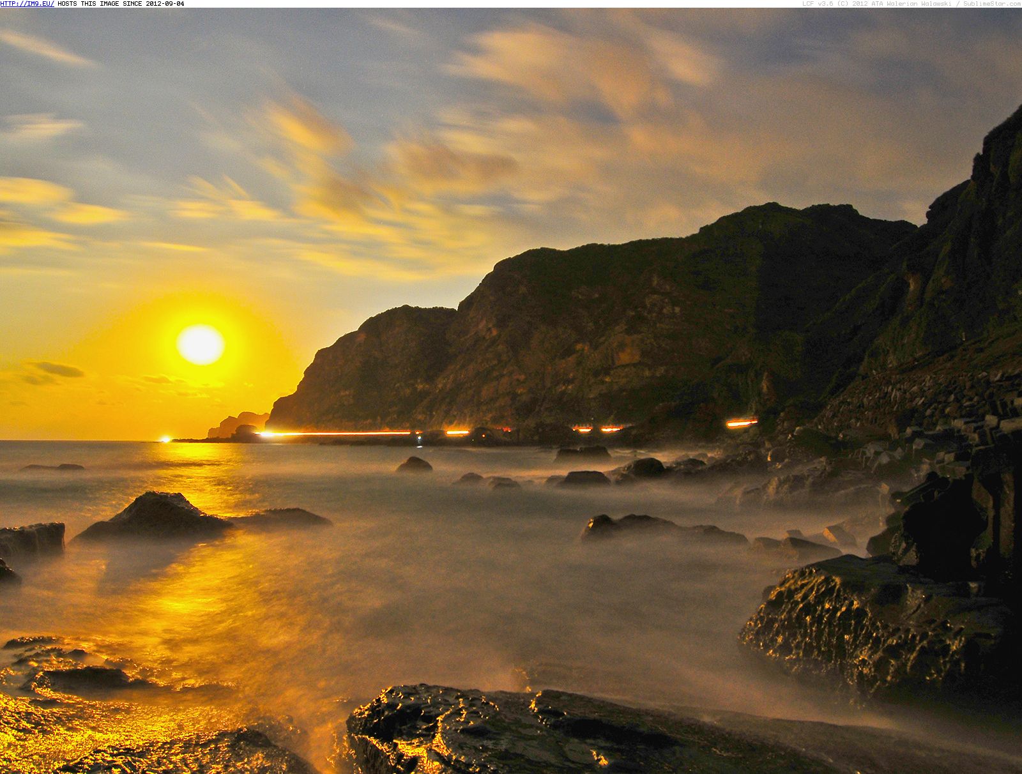This screenshot has height=774, width=1022.
Task: Open the HTTP://IM9.EU/ link
Action: point(27,4)
